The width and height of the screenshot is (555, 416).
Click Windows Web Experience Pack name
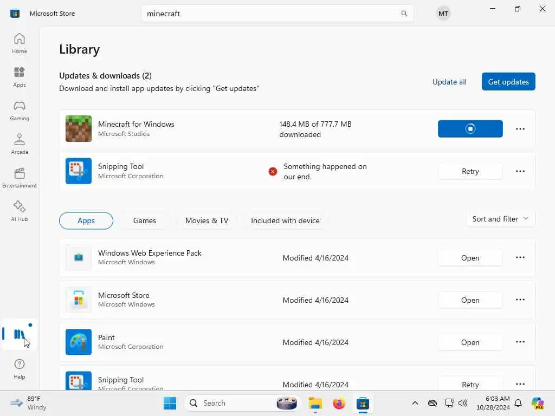click(x=150, y=253)
